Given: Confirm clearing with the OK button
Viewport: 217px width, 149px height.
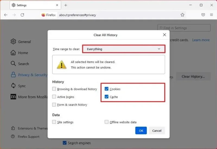Looking at the screenshot, I should 141,131.
